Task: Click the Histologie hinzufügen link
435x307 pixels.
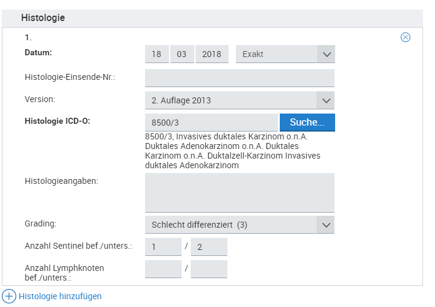Action: pyautogui.click(x=60, y=296)
